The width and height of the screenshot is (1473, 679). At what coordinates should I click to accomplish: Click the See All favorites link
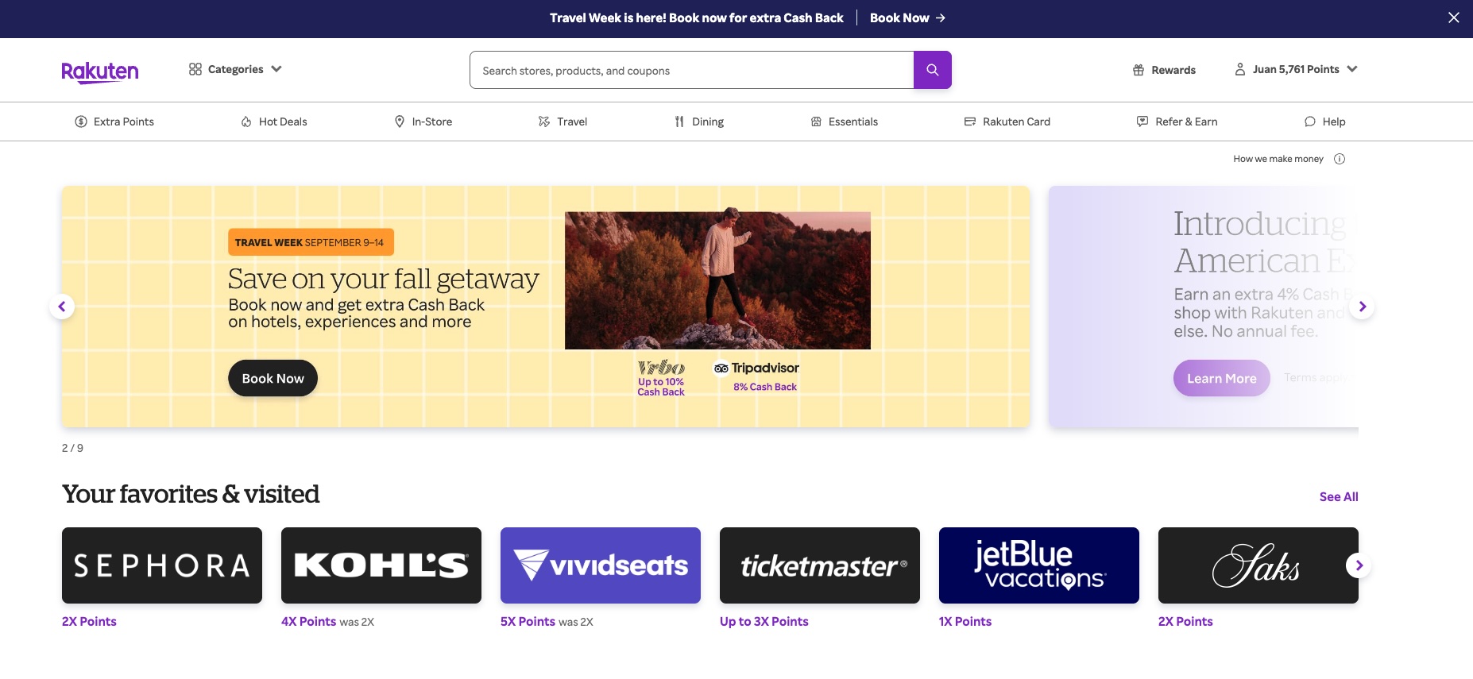[1339, 496]
